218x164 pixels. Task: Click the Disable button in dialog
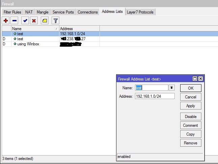[x=191, y=116]
